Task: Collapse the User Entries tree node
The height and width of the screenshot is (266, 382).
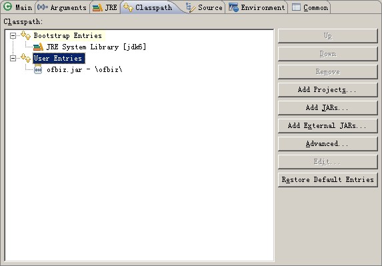Action: [13, 58]
